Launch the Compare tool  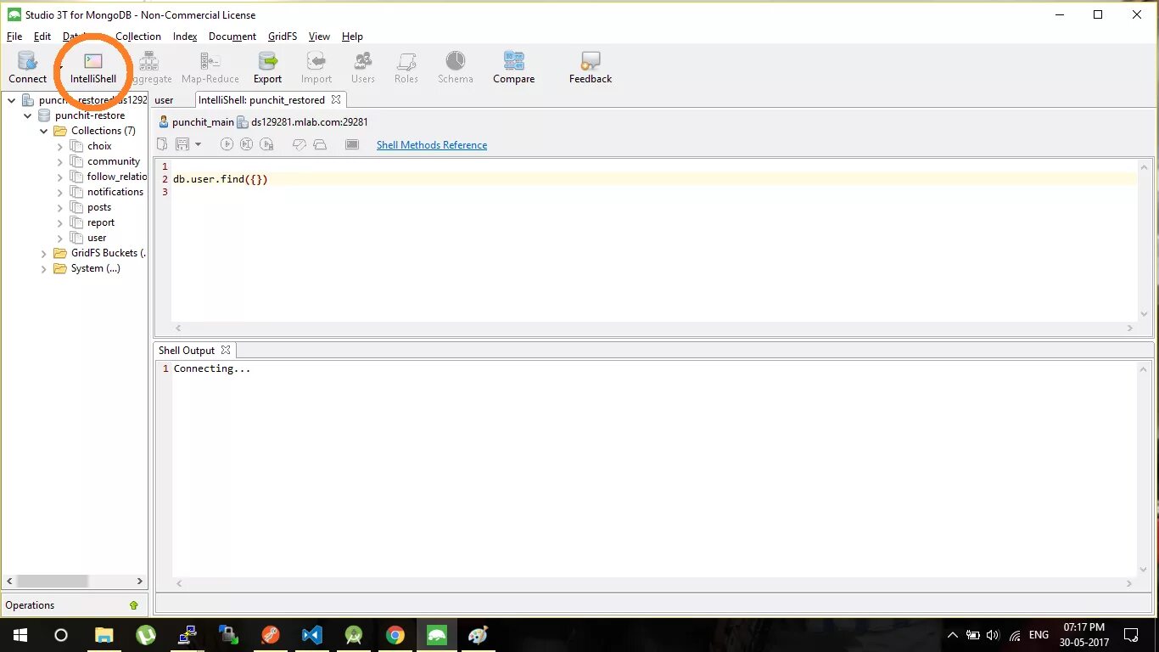pos(514,67)
